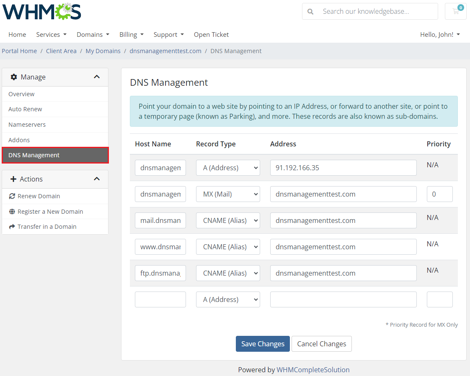Viewport: 470px width, 376px height.
Task: Click the DNS Management page heading
Action: pyautogui.click(x=169, y=82)
